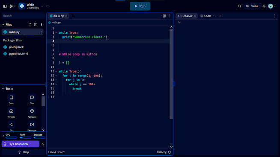Open the search magnifier icon
280x157 pixels.
coord(240,6)
